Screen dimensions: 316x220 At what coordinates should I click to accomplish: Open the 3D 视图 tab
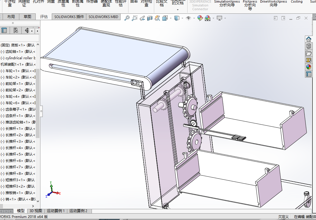(36, 211)
